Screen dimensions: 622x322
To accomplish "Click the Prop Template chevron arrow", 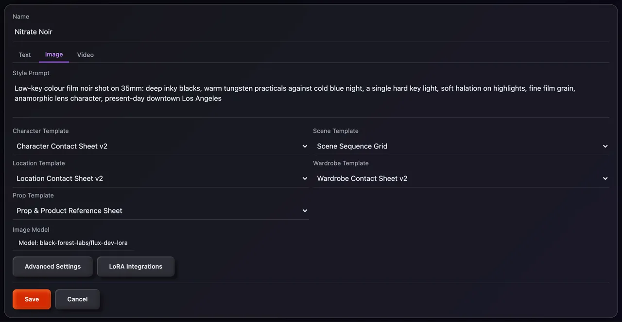I will point(305,211).
